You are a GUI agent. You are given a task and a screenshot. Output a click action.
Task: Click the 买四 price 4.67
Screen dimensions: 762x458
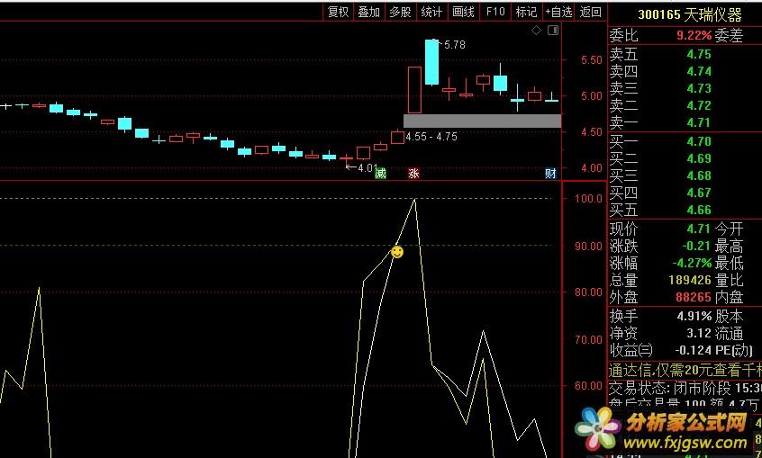point(699,193)
